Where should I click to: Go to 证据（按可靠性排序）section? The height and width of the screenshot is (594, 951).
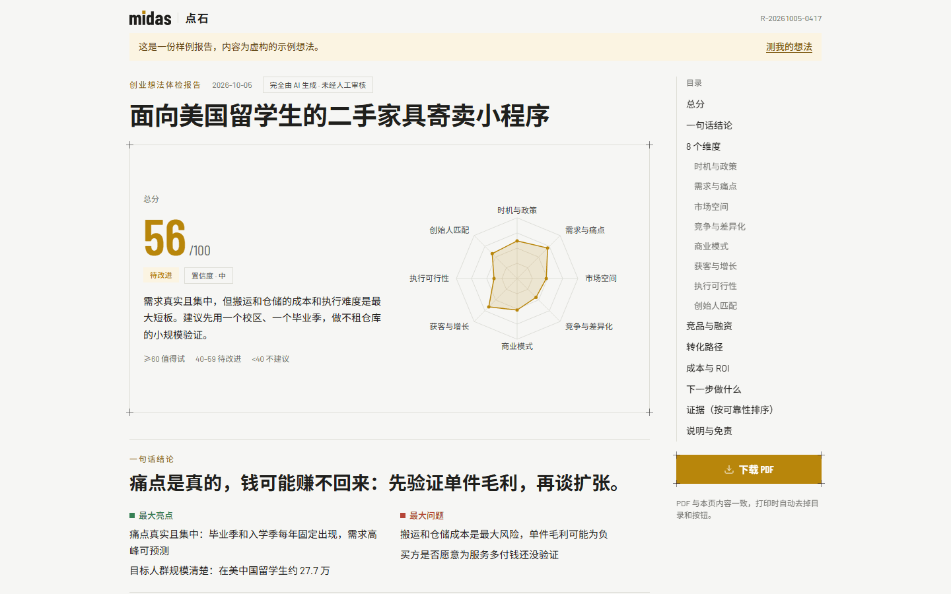730,410
